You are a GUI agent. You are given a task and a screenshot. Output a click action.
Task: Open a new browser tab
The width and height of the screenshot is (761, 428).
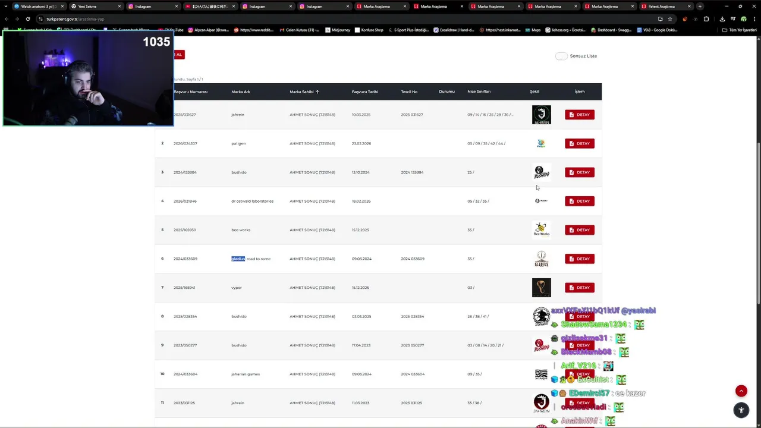coord(700,7)
